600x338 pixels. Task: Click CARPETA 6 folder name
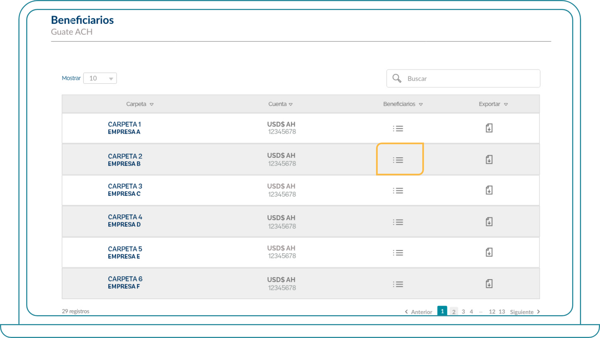125,279
